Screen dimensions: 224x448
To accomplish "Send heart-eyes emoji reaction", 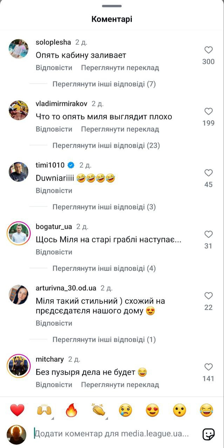I will (x=152, y=410).
